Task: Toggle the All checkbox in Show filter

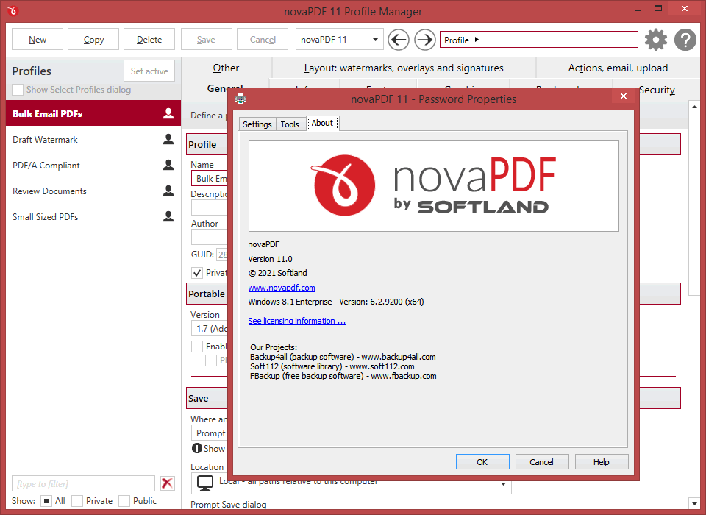Action: (46, 500)
